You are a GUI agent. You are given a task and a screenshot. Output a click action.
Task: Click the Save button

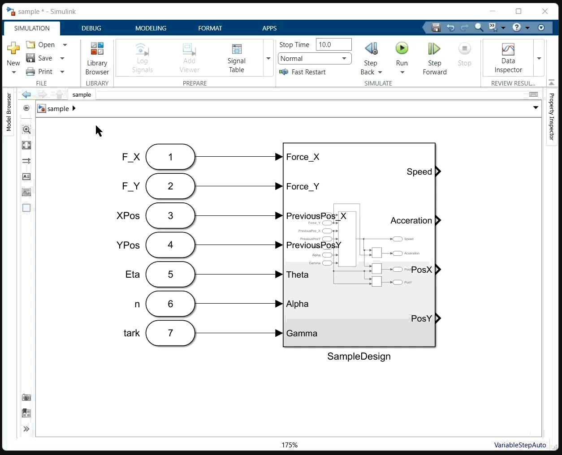pos(39,58)
